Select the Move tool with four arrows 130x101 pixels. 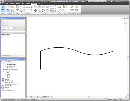coord(35,10)
